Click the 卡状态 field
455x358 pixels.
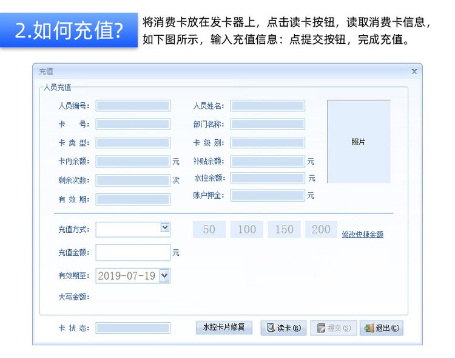133,328
